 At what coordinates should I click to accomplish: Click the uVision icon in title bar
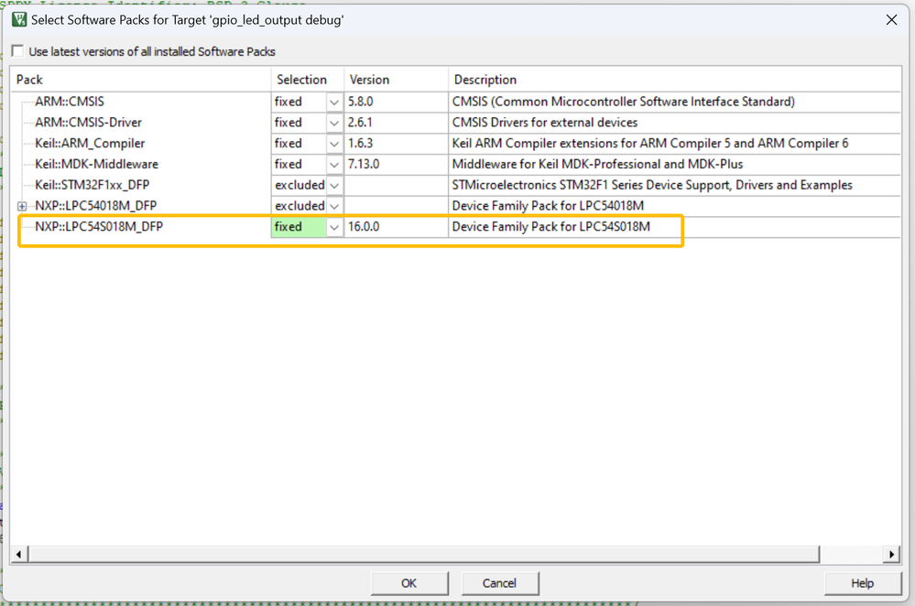point(19,20)
